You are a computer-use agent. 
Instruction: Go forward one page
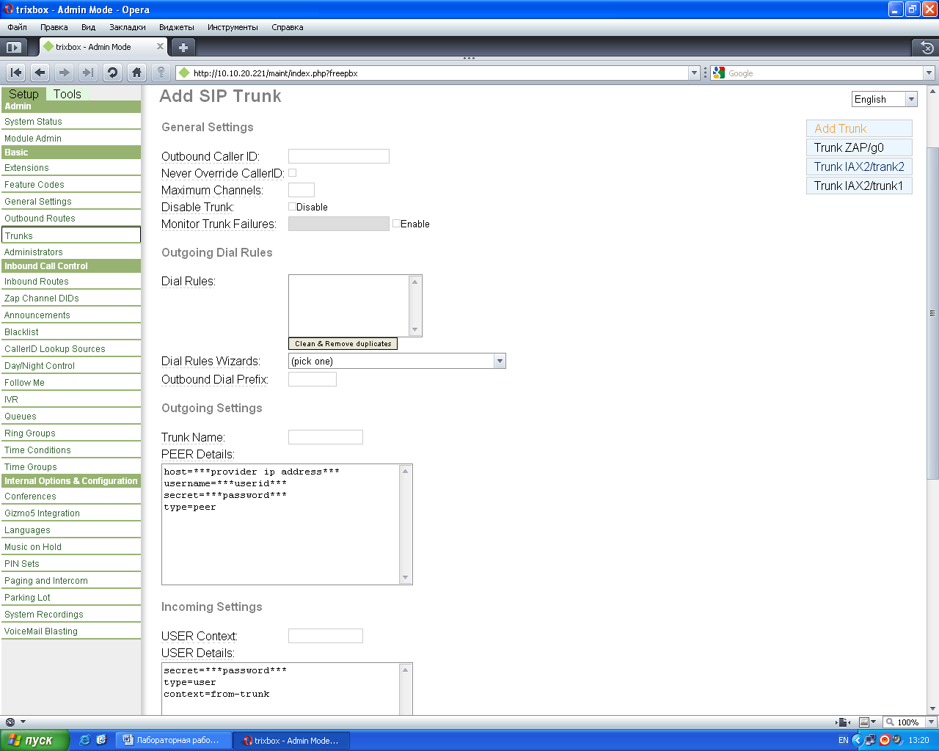[65, 73]
